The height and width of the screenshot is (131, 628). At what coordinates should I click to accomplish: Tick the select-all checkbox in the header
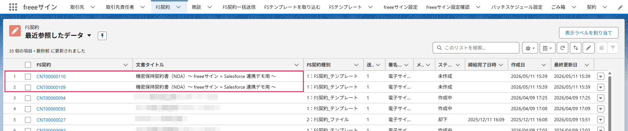click(28, 65)
